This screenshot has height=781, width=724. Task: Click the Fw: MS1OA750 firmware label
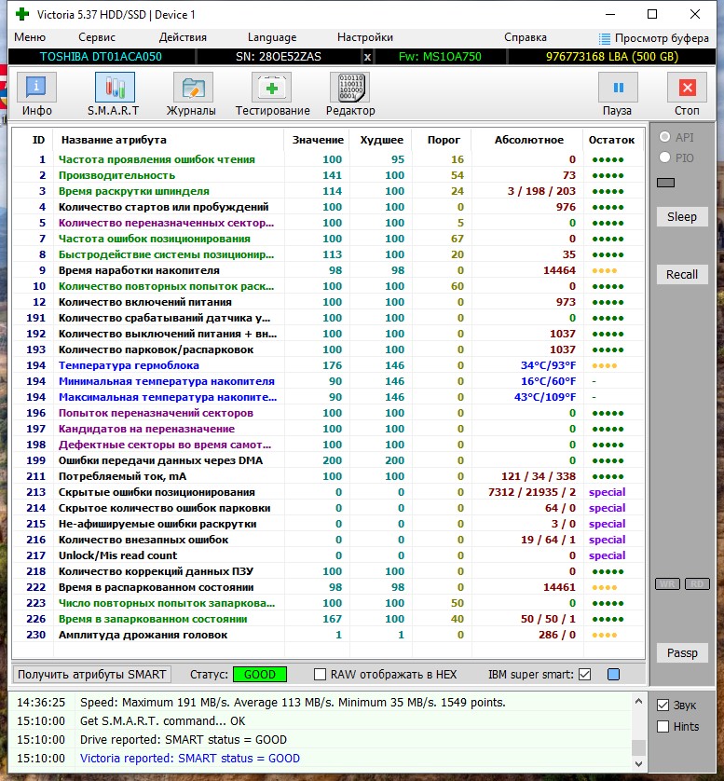point(440,57)
